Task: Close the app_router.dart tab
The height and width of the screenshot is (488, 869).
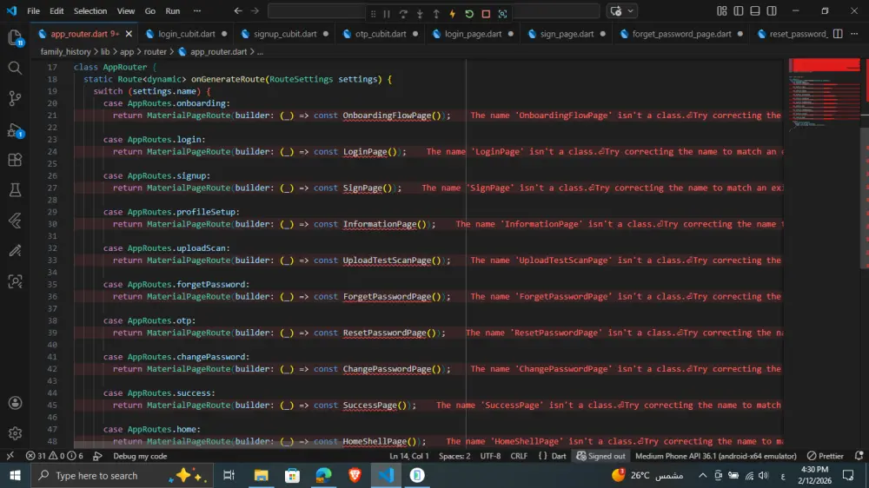Action: [x=129, y=34]
